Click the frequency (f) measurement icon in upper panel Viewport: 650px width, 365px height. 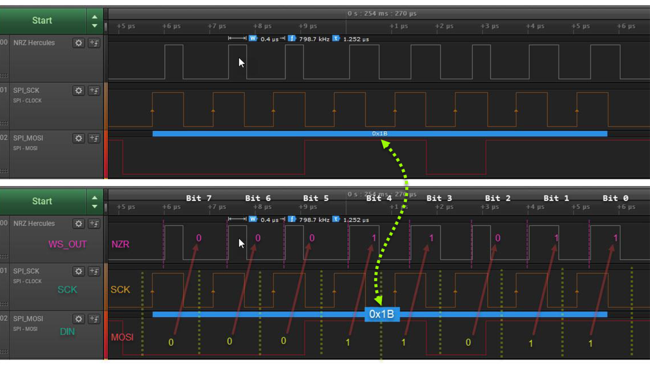tap(292, 39)
